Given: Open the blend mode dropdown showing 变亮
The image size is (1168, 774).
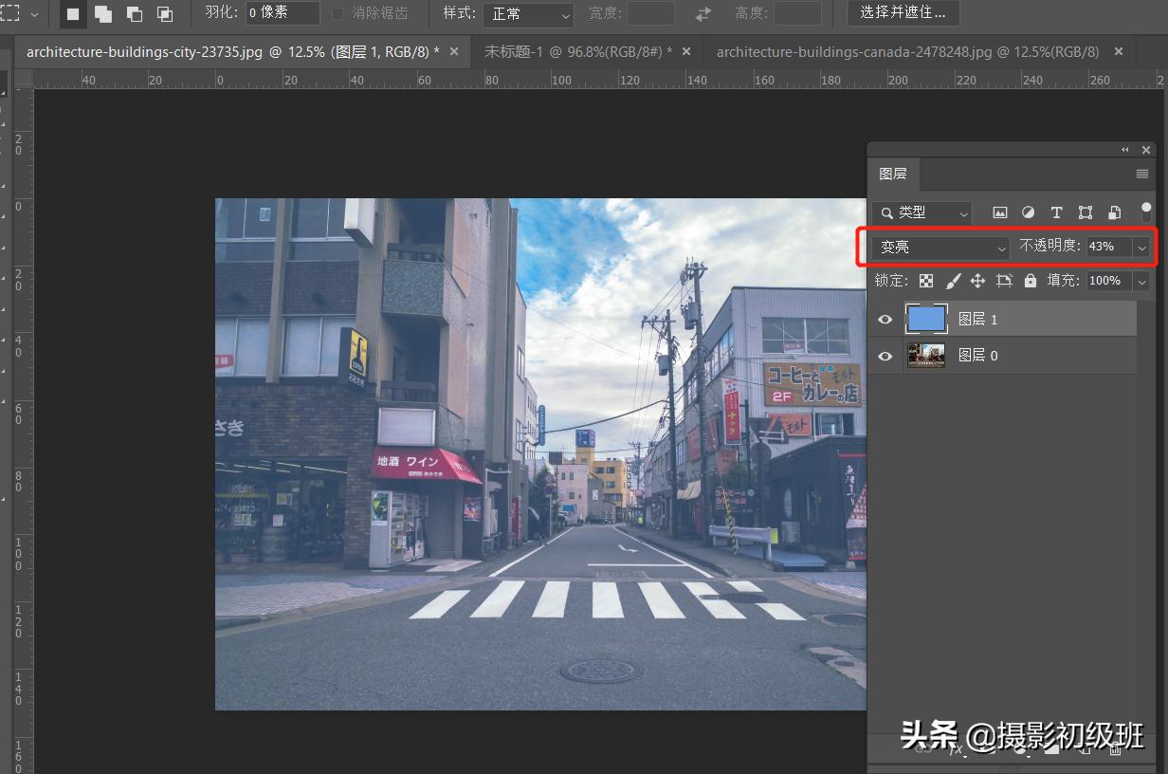Looking at the screenshot, I should [x=937, y=247].
